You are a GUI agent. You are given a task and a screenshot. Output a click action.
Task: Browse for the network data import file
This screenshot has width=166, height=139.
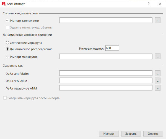pos(157,20)
